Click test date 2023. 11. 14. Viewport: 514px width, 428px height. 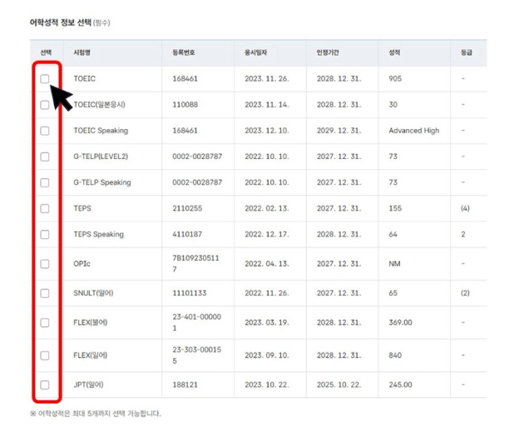click(267, 105)
